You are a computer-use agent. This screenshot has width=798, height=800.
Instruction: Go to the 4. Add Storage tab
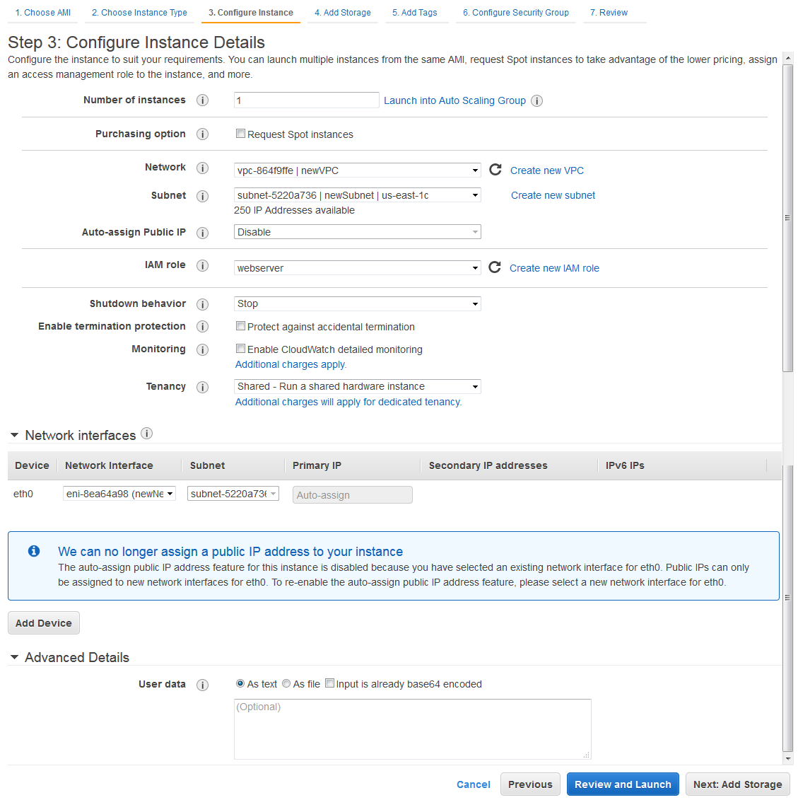pos(342,13)
